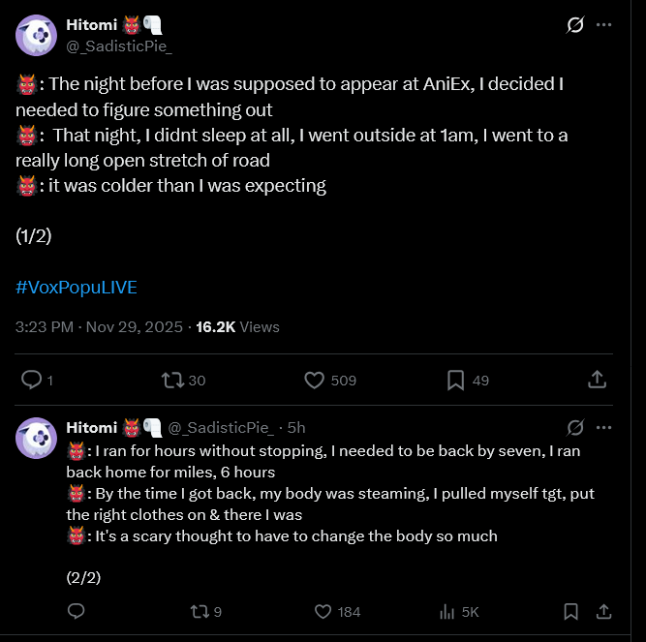
Task: Bookmark the (2/2) reply tweet
Action: pos(570,612)
